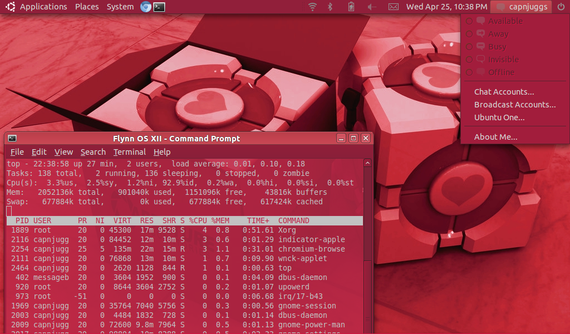Click the indicator-apple process row

pyautogui.click(x=185, y=239)
